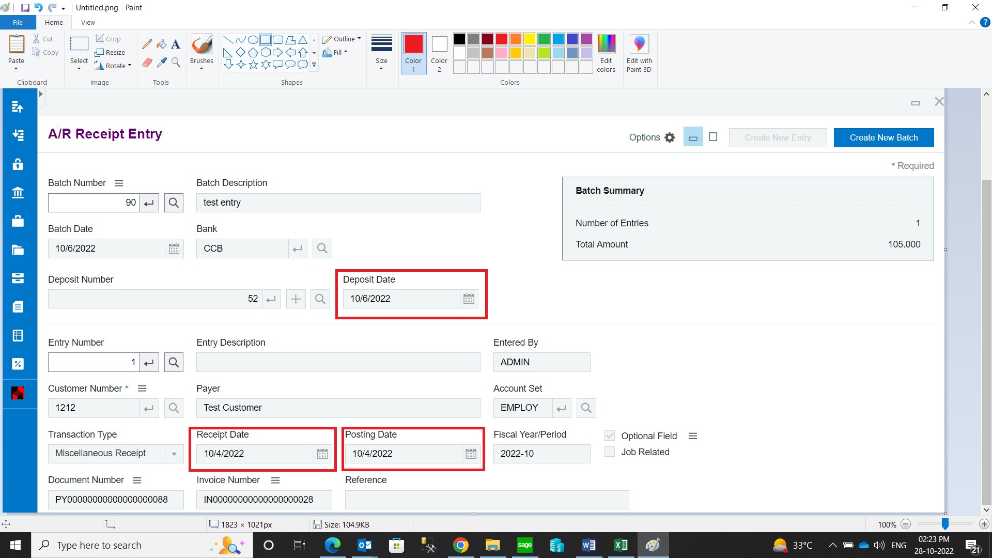Enable the Job Related checkbox

610,451
